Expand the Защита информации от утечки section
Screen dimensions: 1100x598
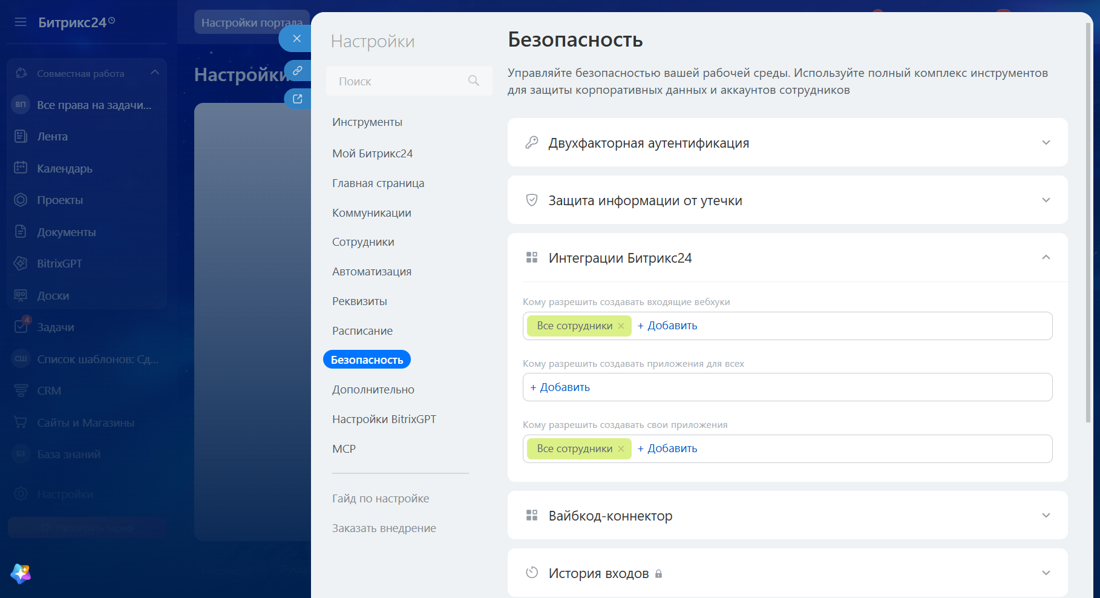(x=1046, y=200)
